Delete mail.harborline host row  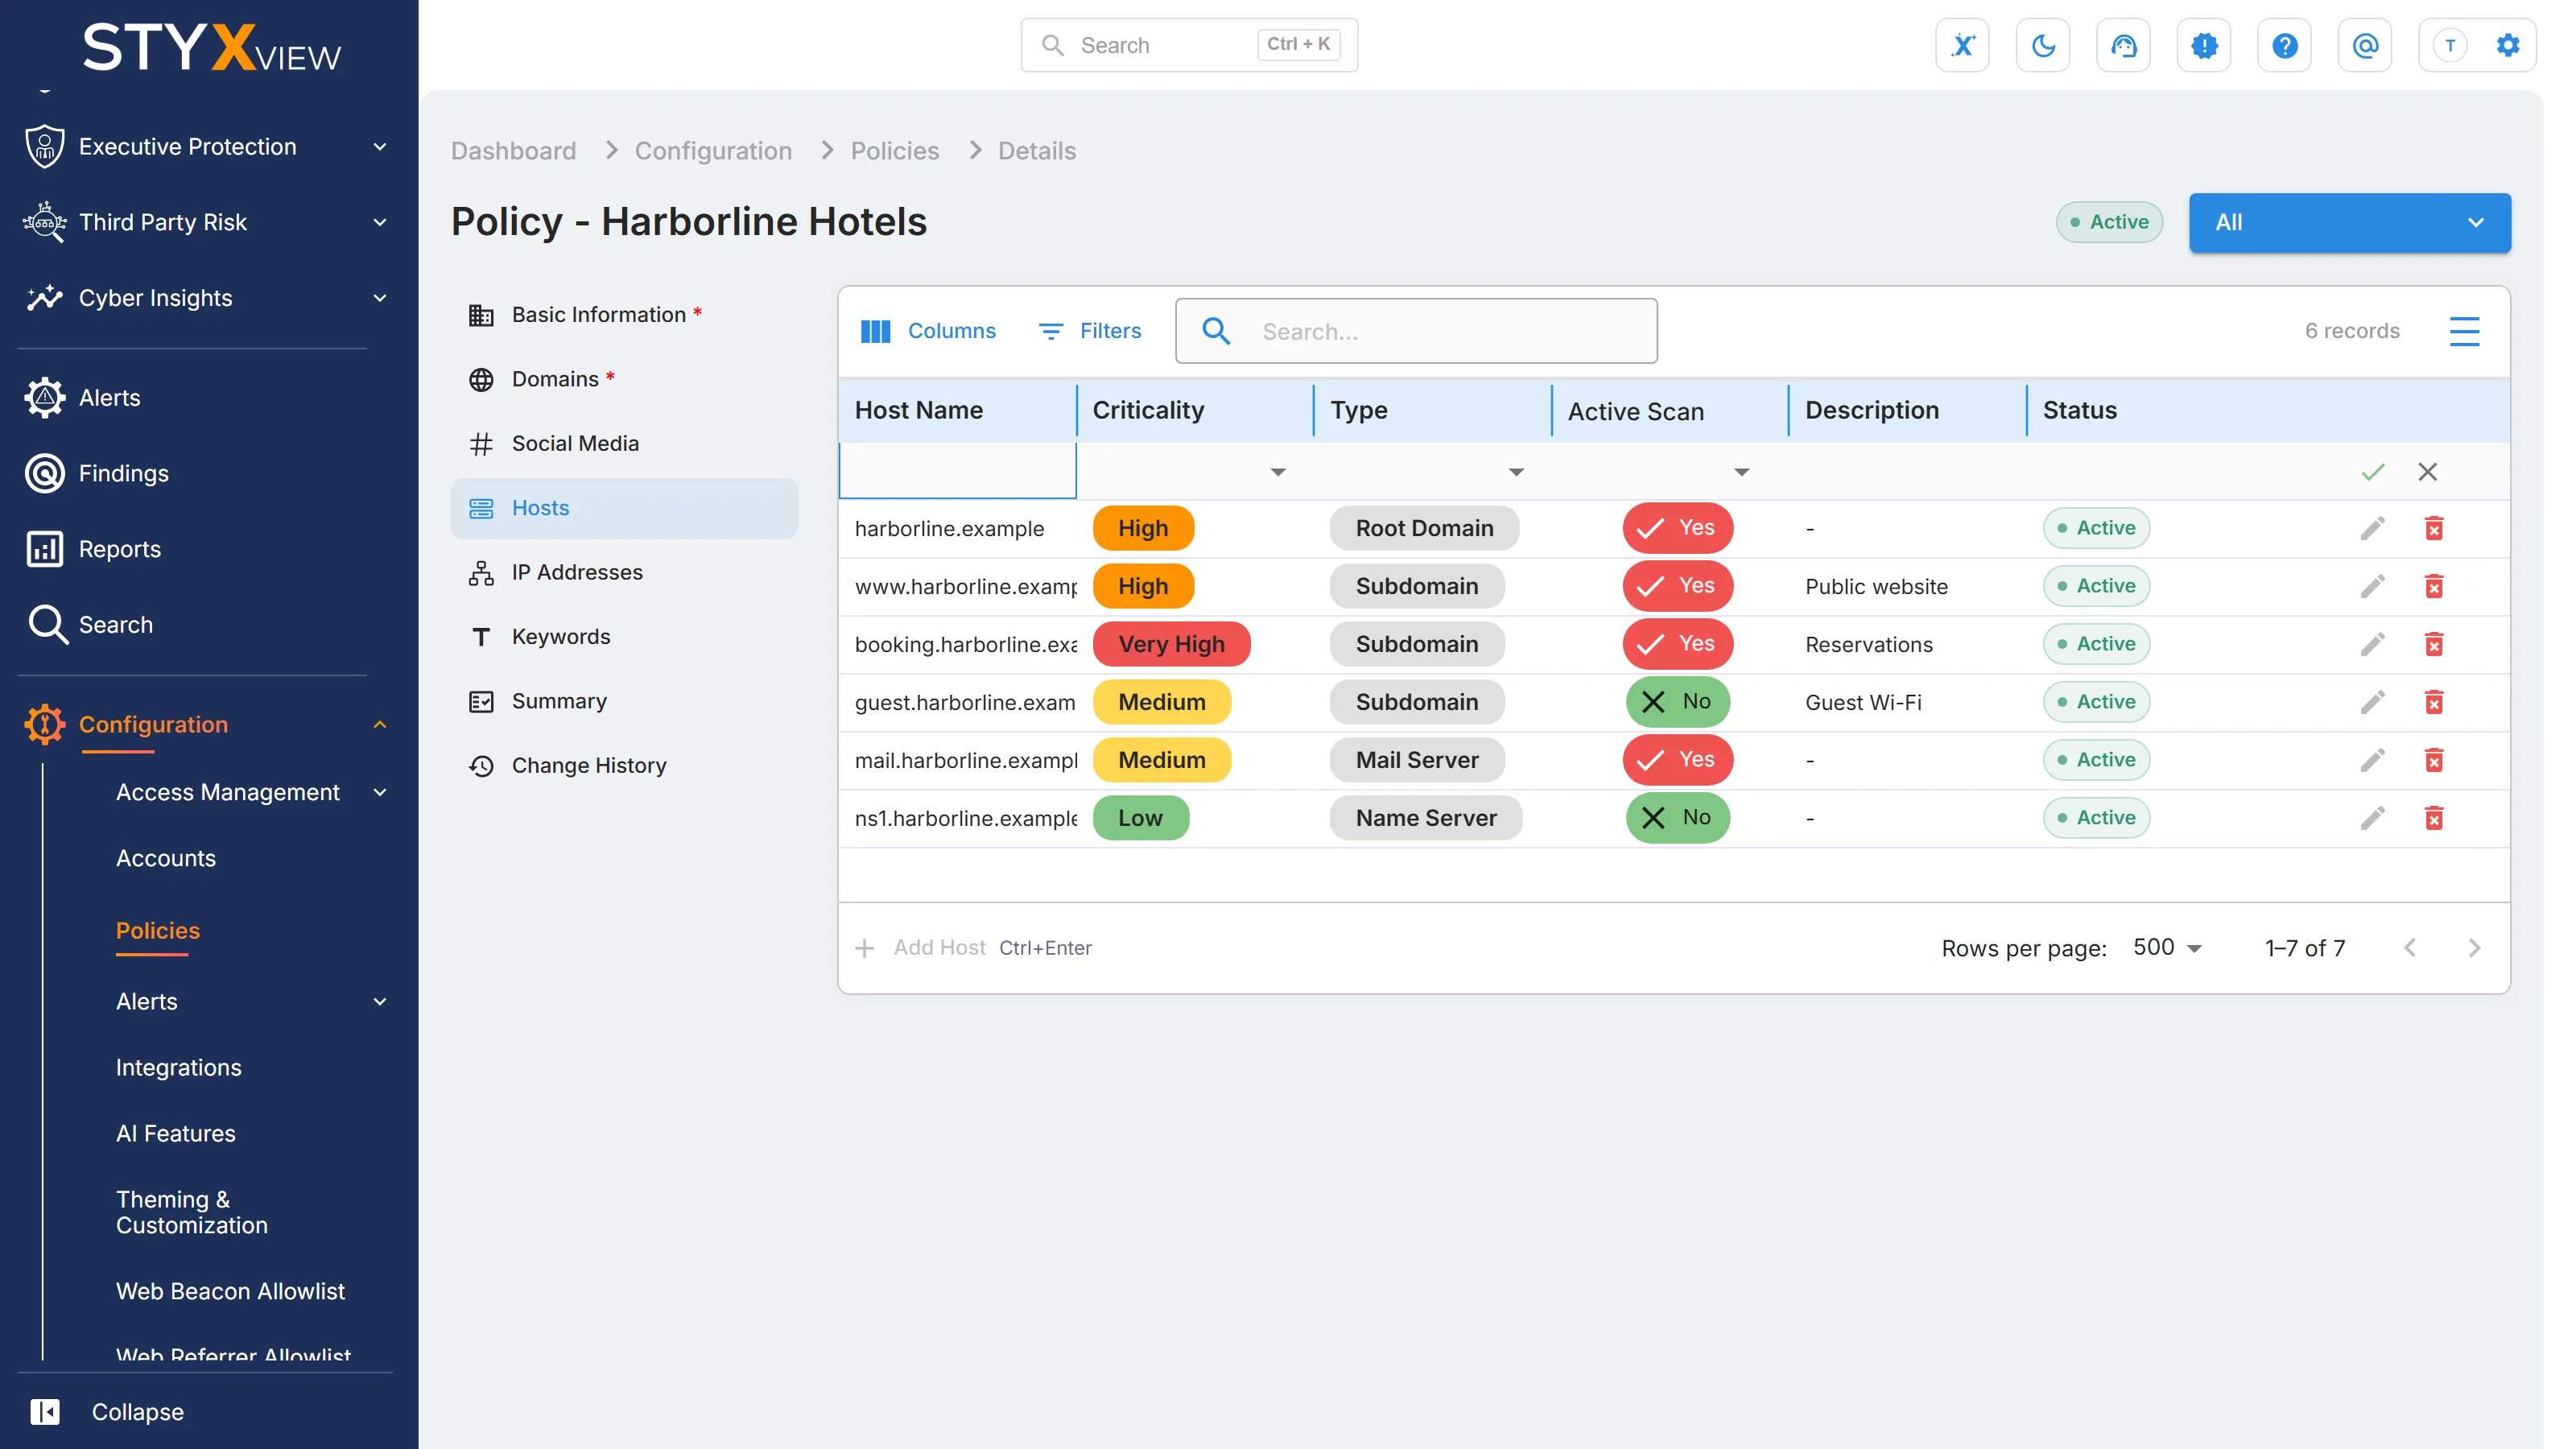(2434, 760)
